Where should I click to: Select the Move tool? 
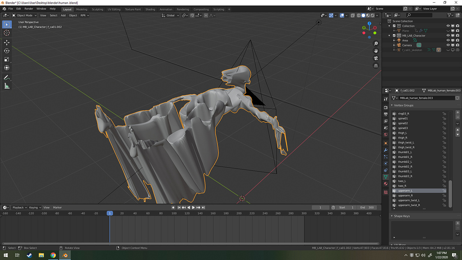click(x=7, y=42)
